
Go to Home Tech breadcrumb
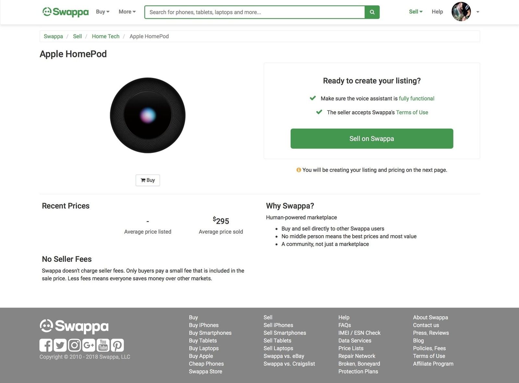click(105, 36)
